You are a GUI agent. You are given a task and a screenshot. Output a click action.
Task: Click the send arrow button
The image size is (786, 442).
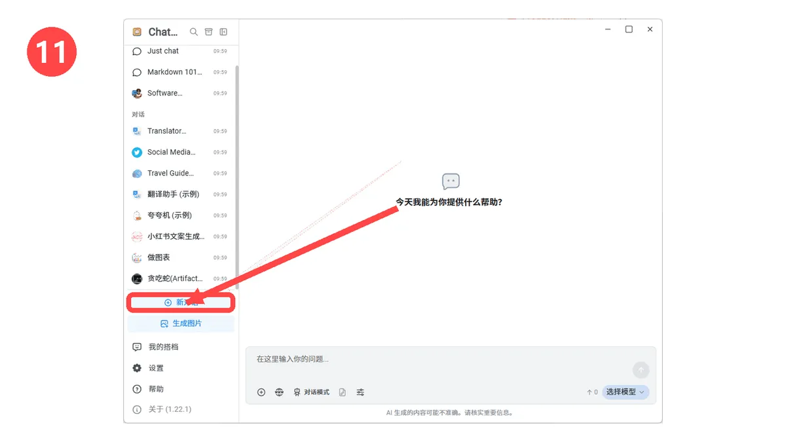point(641,370)
